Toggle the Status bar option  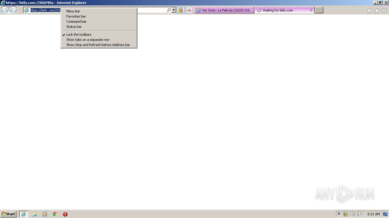99,27
